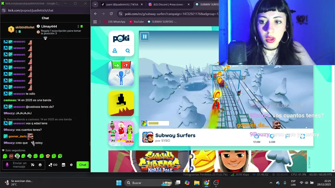
Task: Open the 7TV emote icon in chat input
Action: (32, 165)
